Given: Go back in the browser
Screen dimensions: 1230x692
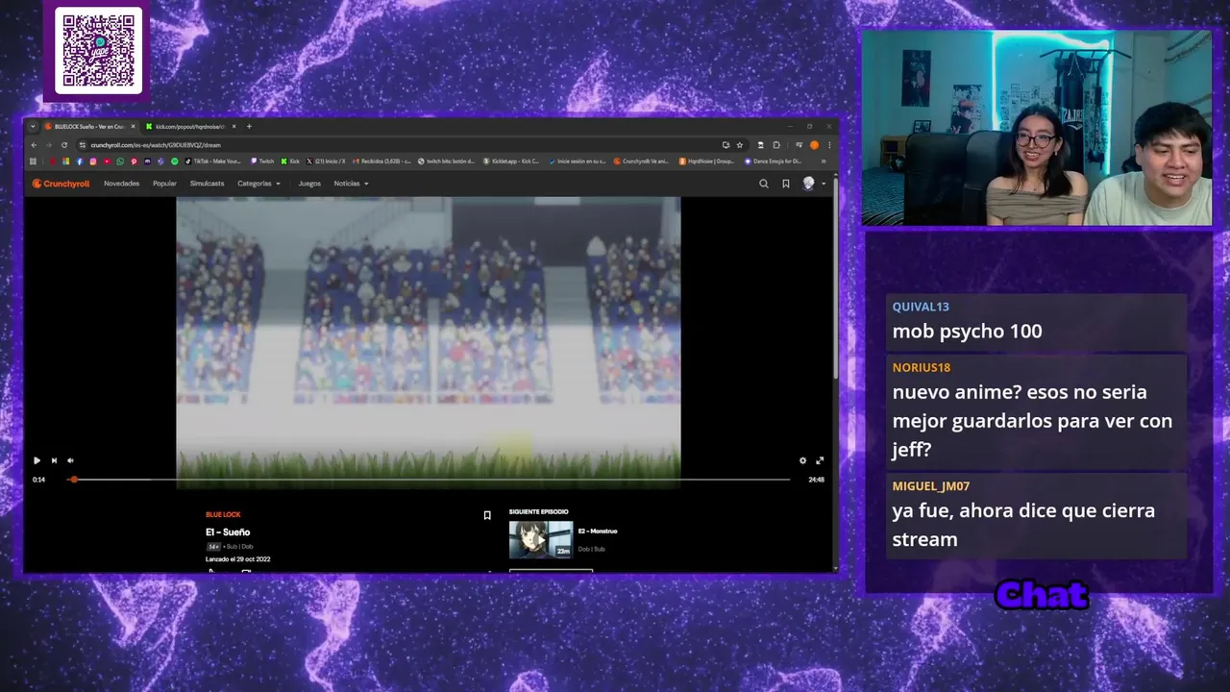Looking at the screenshot, I should tap(34, 145).
